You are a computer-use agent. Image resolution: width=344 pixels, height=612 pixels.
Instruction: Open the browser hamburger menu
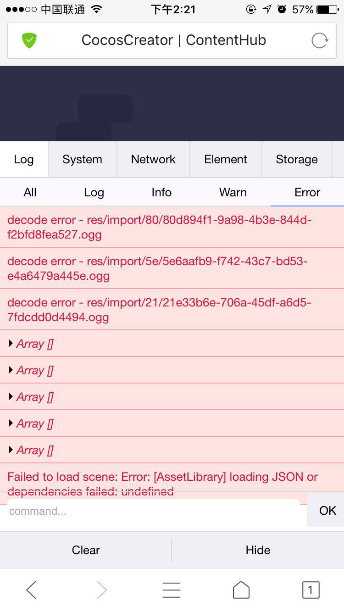(172, 590)
